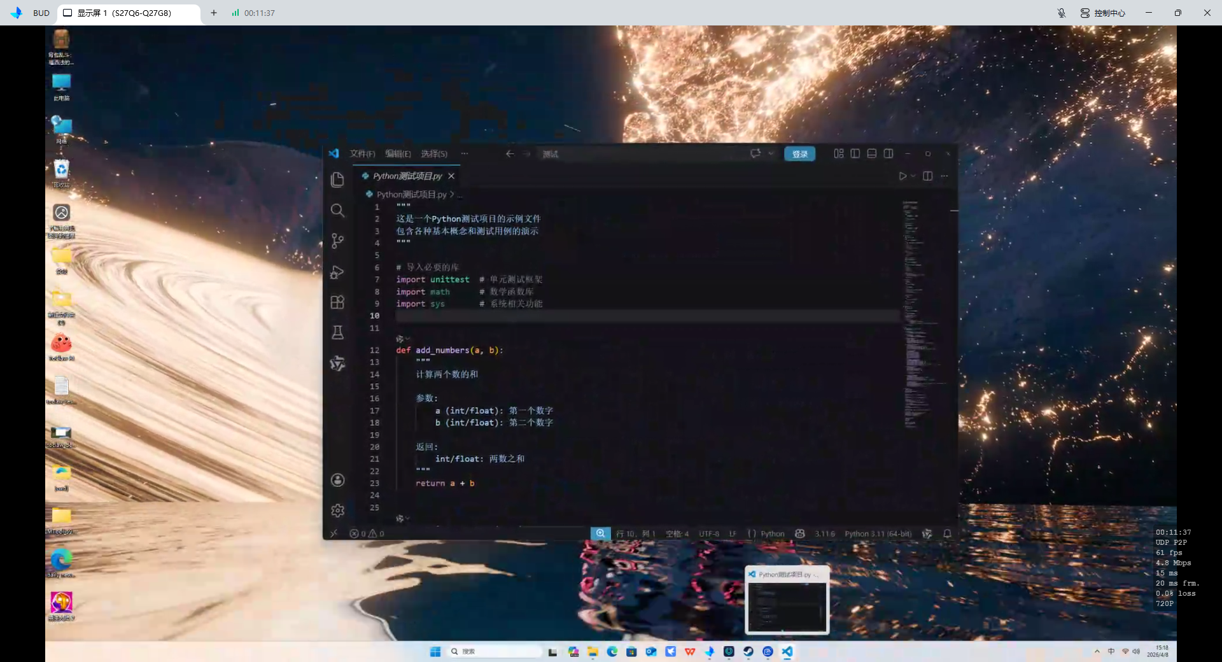Click the blue 登录 button

799,154
